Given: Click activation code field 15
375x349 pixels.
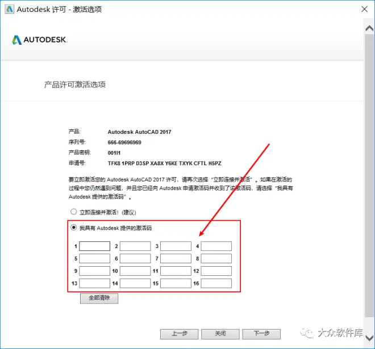Looking at the screenshot, I should tap(176, 283).
